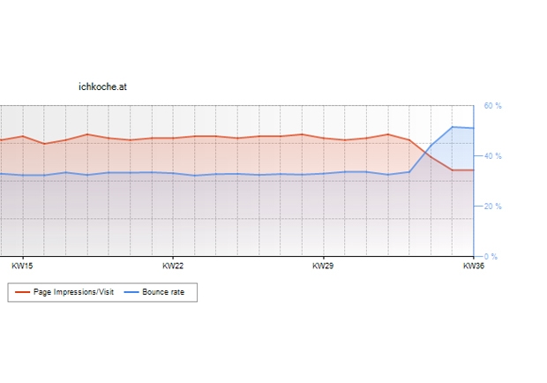
Task: Click the red line's final point at KW36
Action: click(473, 170)
